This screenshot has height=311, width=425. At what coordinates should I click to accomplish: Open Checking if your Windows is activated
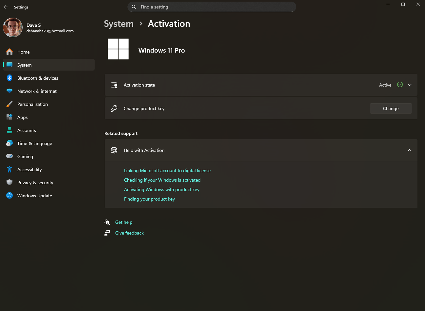coord(162,180)
